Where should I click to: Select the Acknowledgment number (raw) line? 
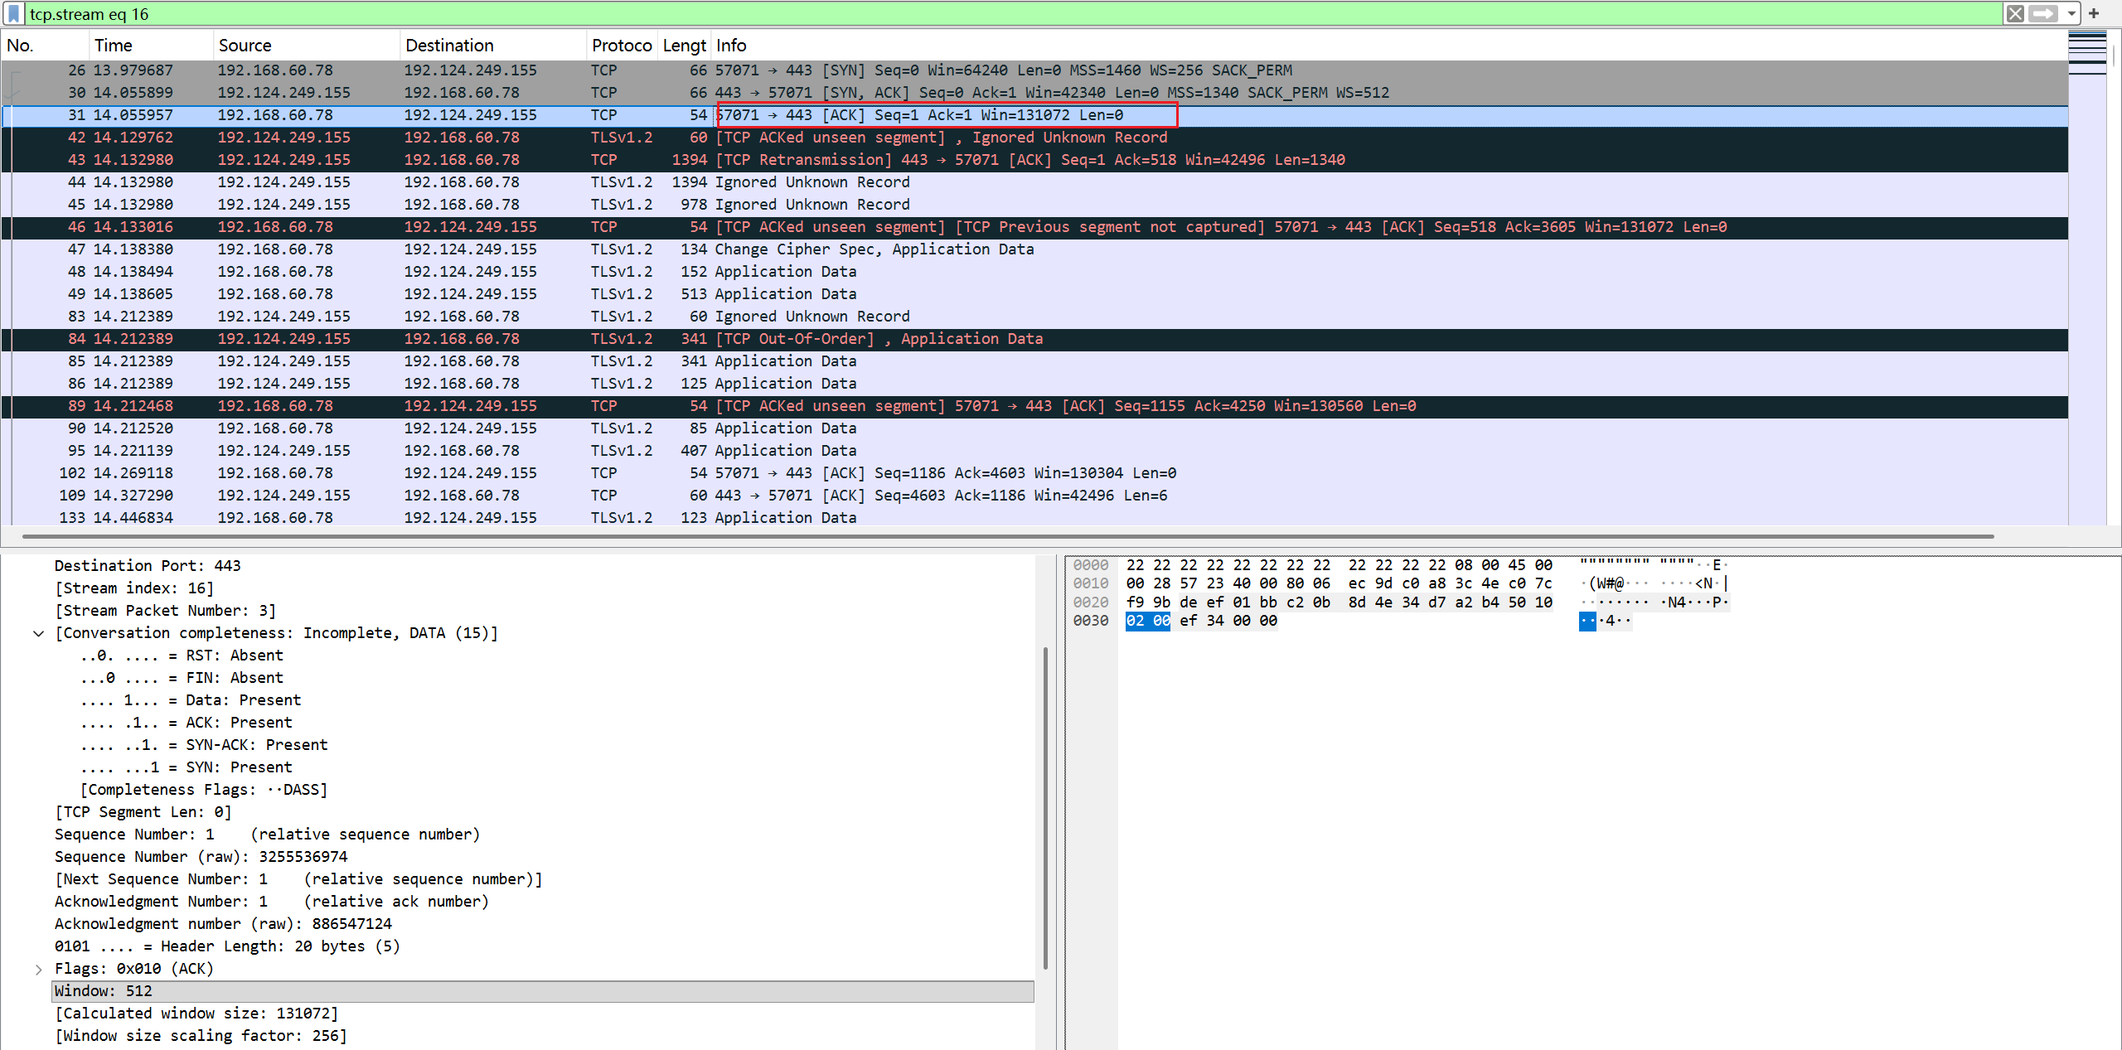click(224, 924)
